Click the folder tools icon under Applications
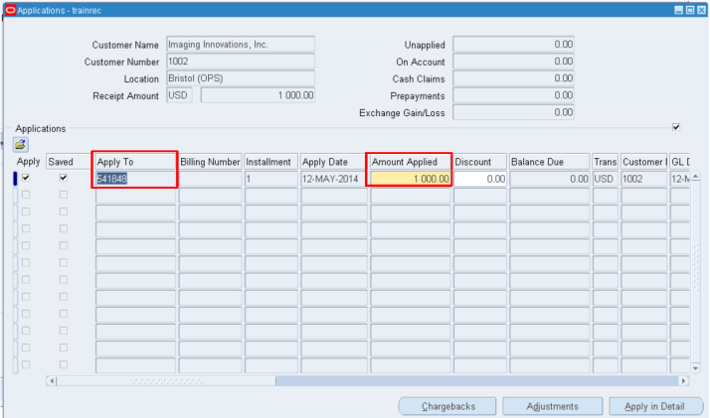 pyautogui.click(x=20, y=144)
